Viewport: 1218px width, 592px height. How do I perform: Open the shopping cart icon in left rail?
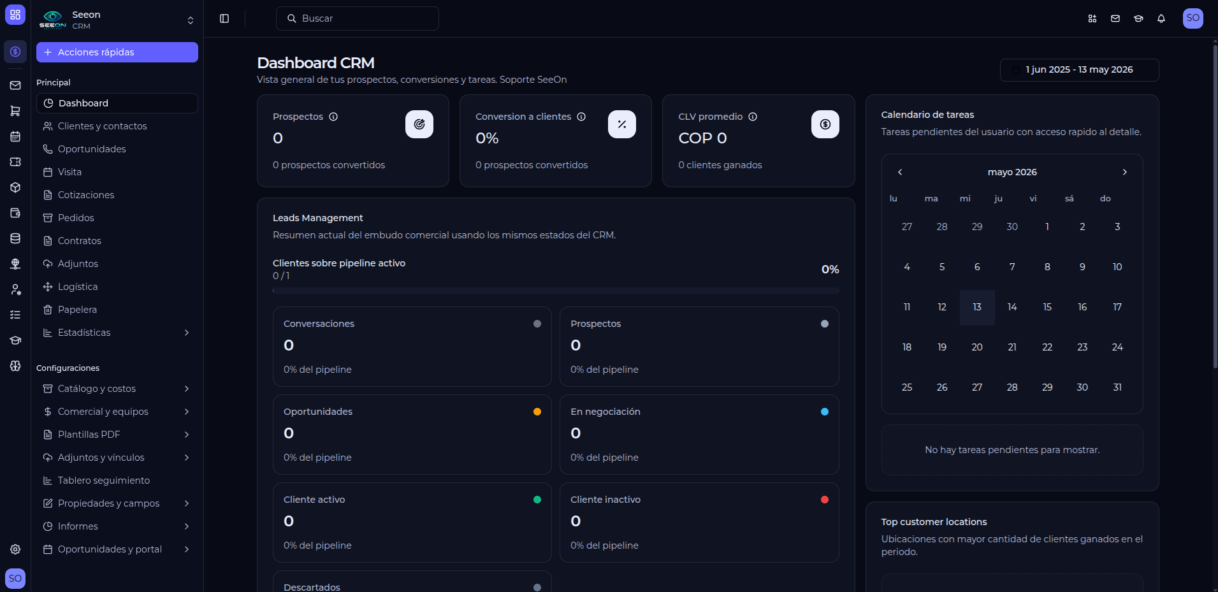(x=15, y=111)
